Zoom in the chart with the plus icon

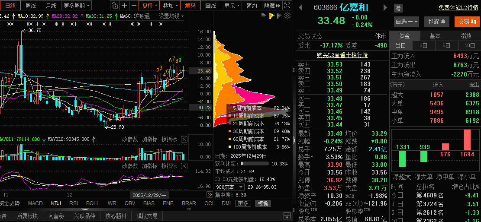pyautogui.click(x=124, y=5)
